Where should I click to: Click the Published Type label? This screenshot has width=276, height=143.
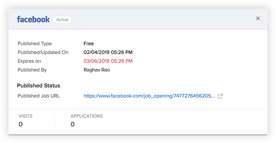[35, 44]
